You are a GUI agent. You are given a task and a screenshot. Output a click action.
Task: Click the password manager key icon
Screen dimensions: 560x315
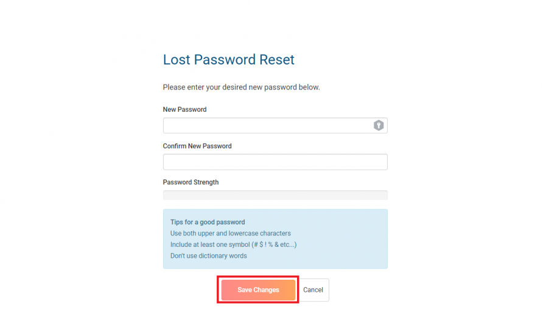click(x=379, y=125)
